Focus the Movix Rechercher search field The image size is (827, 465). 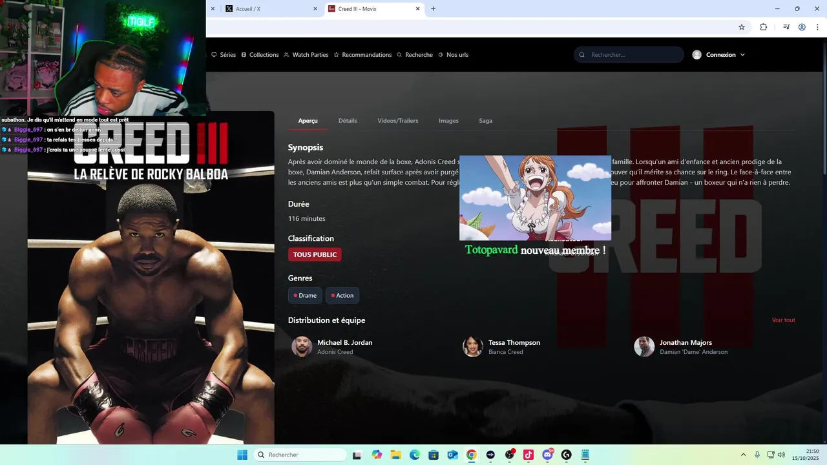point(629,55)
